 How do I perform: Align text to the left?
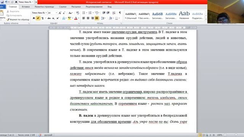coord(83,18)
